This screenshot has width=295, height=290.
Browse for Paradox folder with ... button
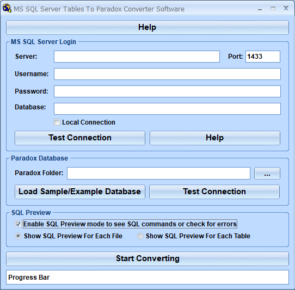pyautogui.click(x=267, y=173)
